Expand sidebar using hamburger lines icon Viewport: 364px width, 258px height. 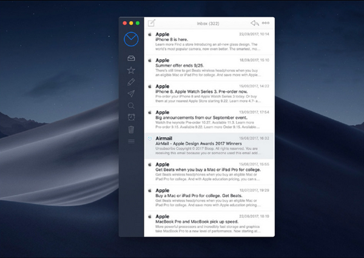pyautogui.click(x=131, y=141)
